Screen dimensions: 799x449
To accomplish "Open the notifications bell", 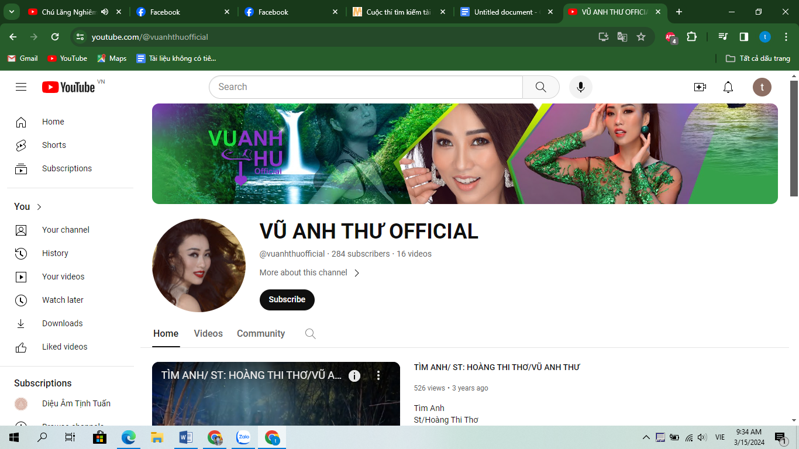I will [x=728, y=87].
